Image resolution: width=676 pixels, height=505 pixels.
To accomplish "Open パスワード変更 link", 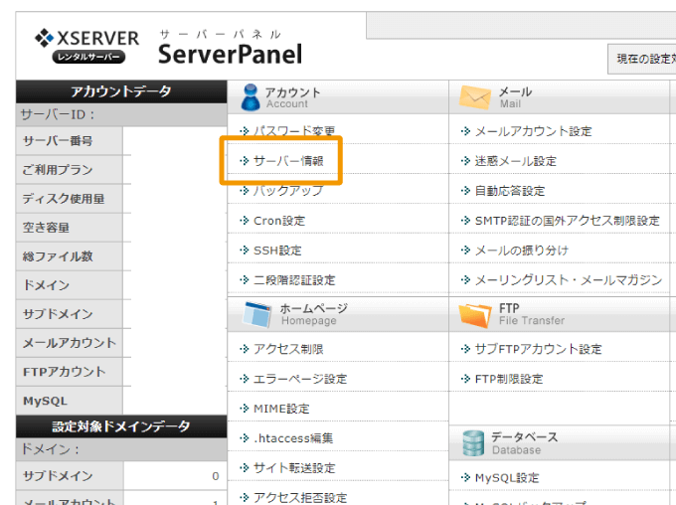I will pos(294,130).
